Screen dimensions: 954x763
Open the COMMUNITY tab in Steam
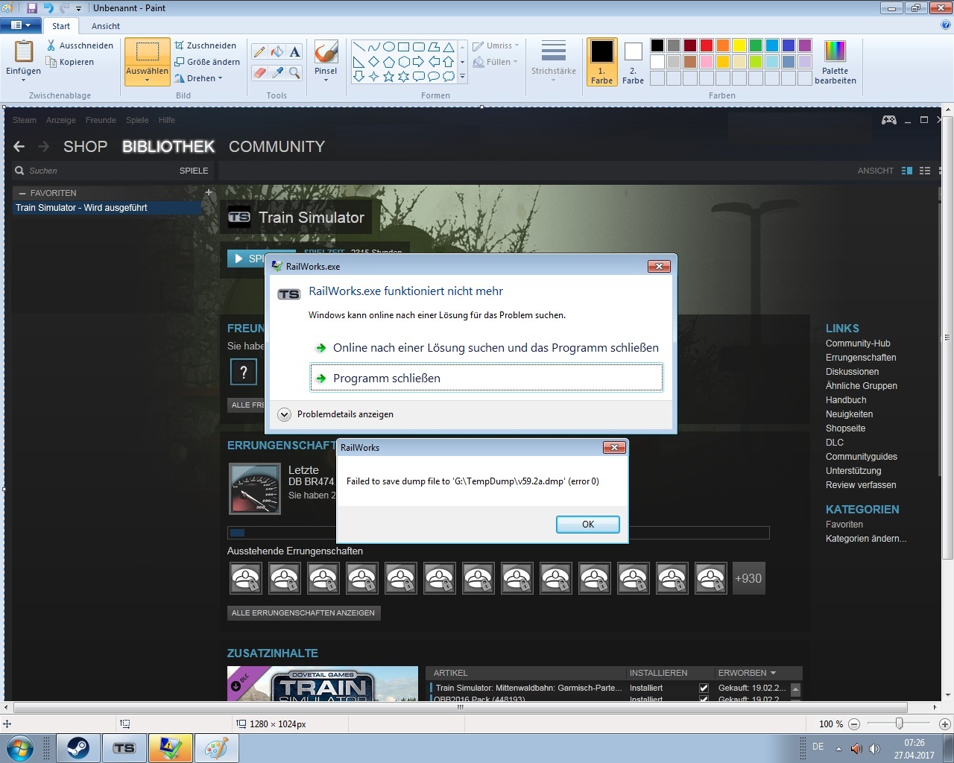[x=277, y=147]
